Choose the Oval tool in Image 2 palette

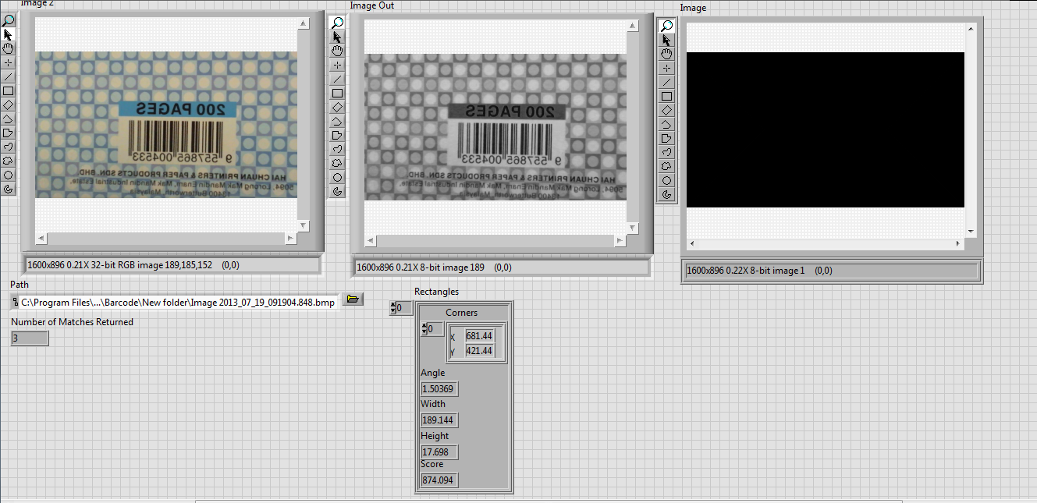pos(9,175)
